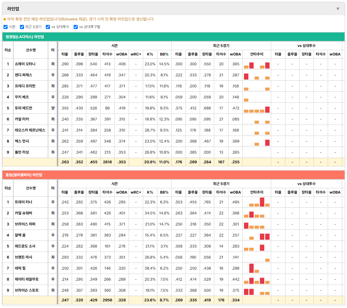This screenshot has height=308, width=347.
Task: Click 맥스 먼시 hit trend chart
Action: 257,142
